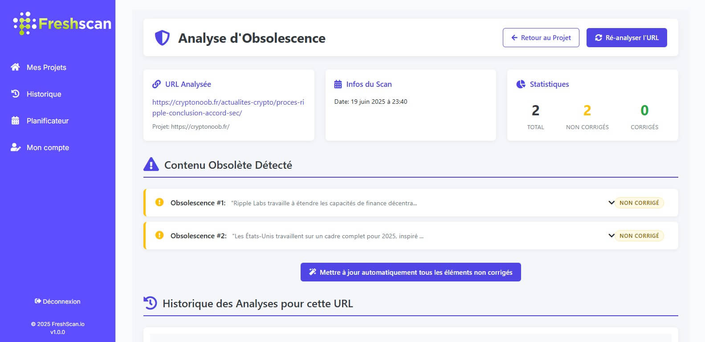
Task: Click the Freshscan logo
Action: [62, 24]
